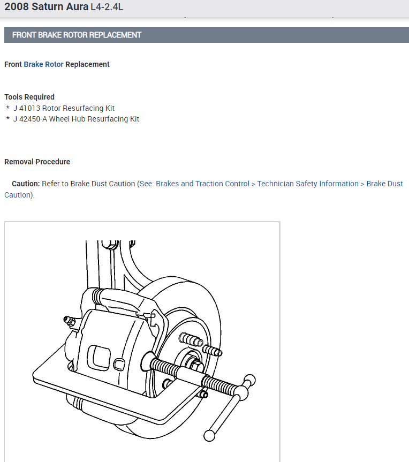This screenshot has height=462, width=409.
Task: Click the L4-2.4L engine label
Action: [x=107, y=7]
